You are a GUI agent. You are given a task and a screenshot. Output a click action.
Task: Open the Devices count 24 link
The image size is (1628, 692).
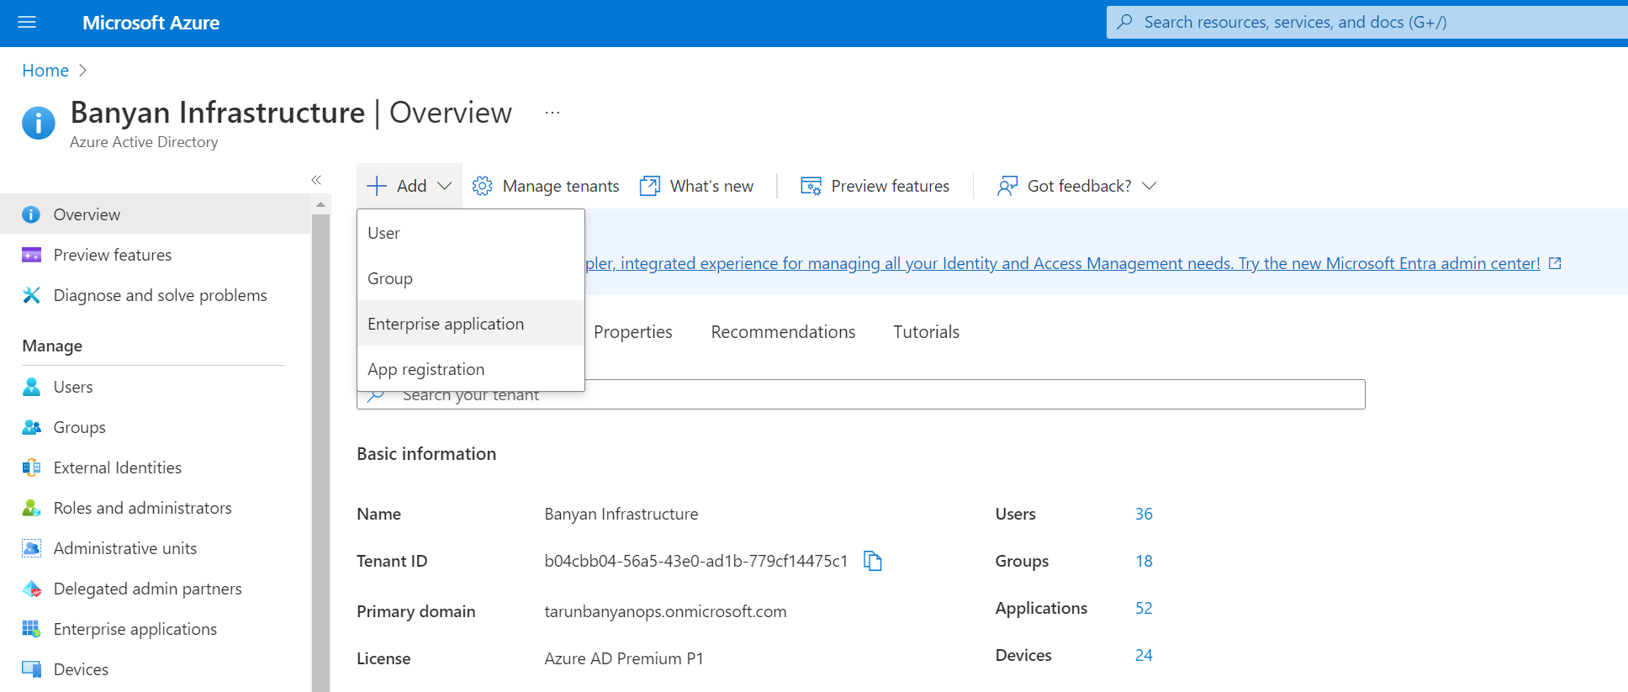coord(1144,655)
